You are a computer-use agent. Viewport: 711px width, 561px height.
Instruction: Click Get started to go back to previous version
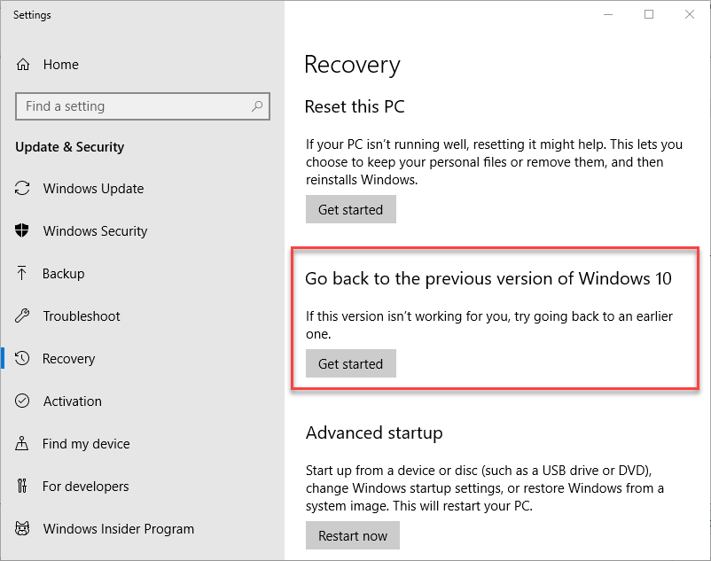350,363
